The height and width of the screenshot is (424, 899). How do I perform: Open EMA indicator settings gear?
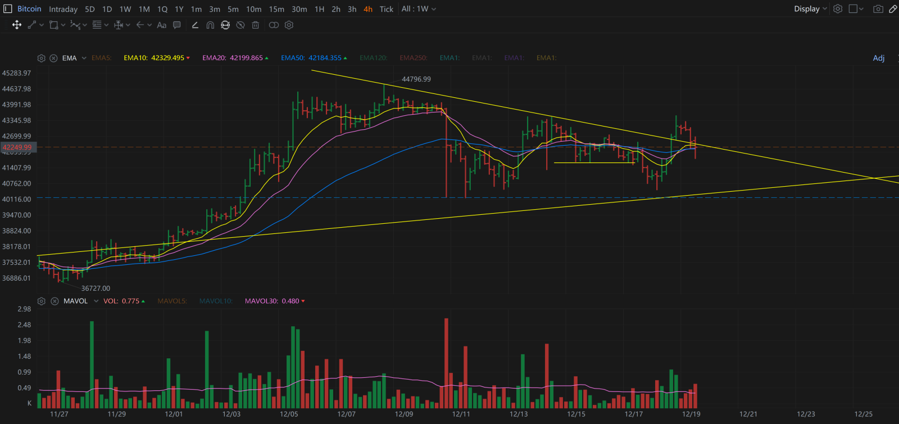tap(41, 58)
